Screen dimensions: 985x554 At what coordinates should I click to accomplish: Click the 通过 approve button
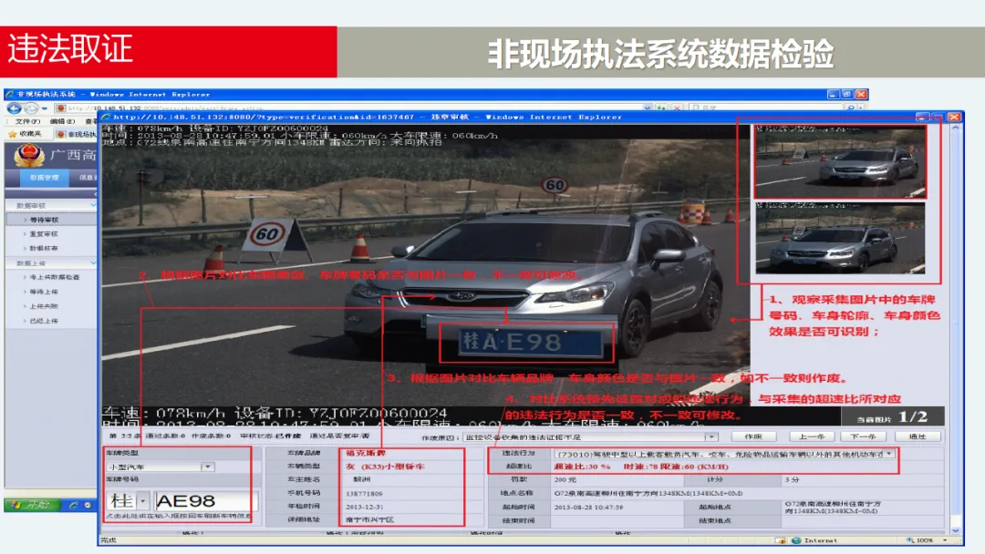918,436
